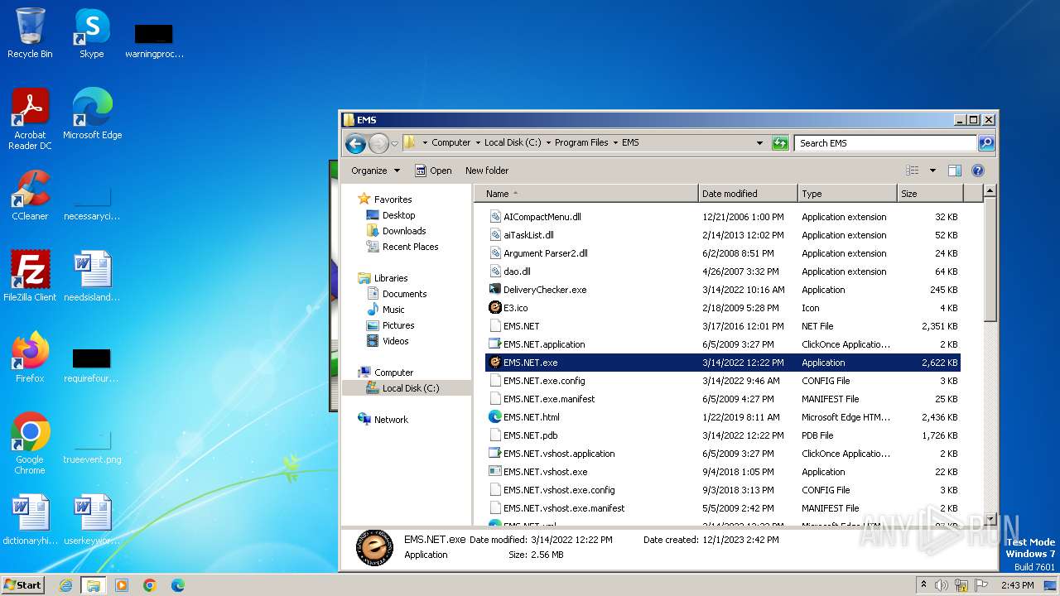Open Pictures library
The height and width of the screenshot is (596, 1060).
point(397,325)
